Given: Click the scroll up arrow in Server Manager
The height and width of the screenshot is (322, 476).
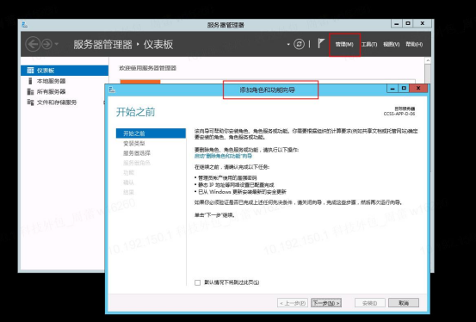Looking at the screenshot, I should pos(428,60).
